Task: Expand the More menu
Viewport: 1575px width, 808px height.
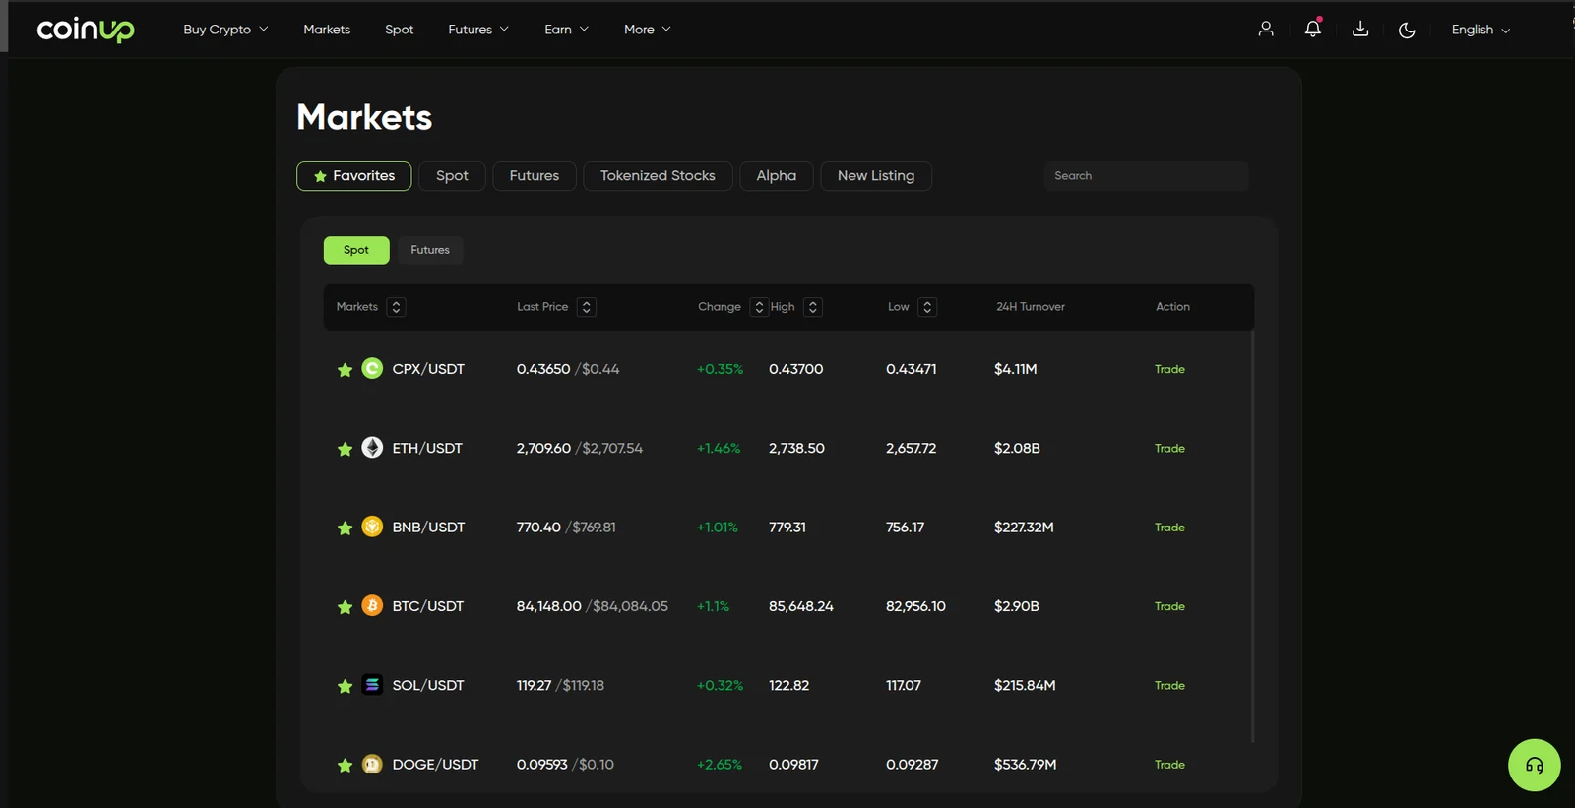Action: 647,30
